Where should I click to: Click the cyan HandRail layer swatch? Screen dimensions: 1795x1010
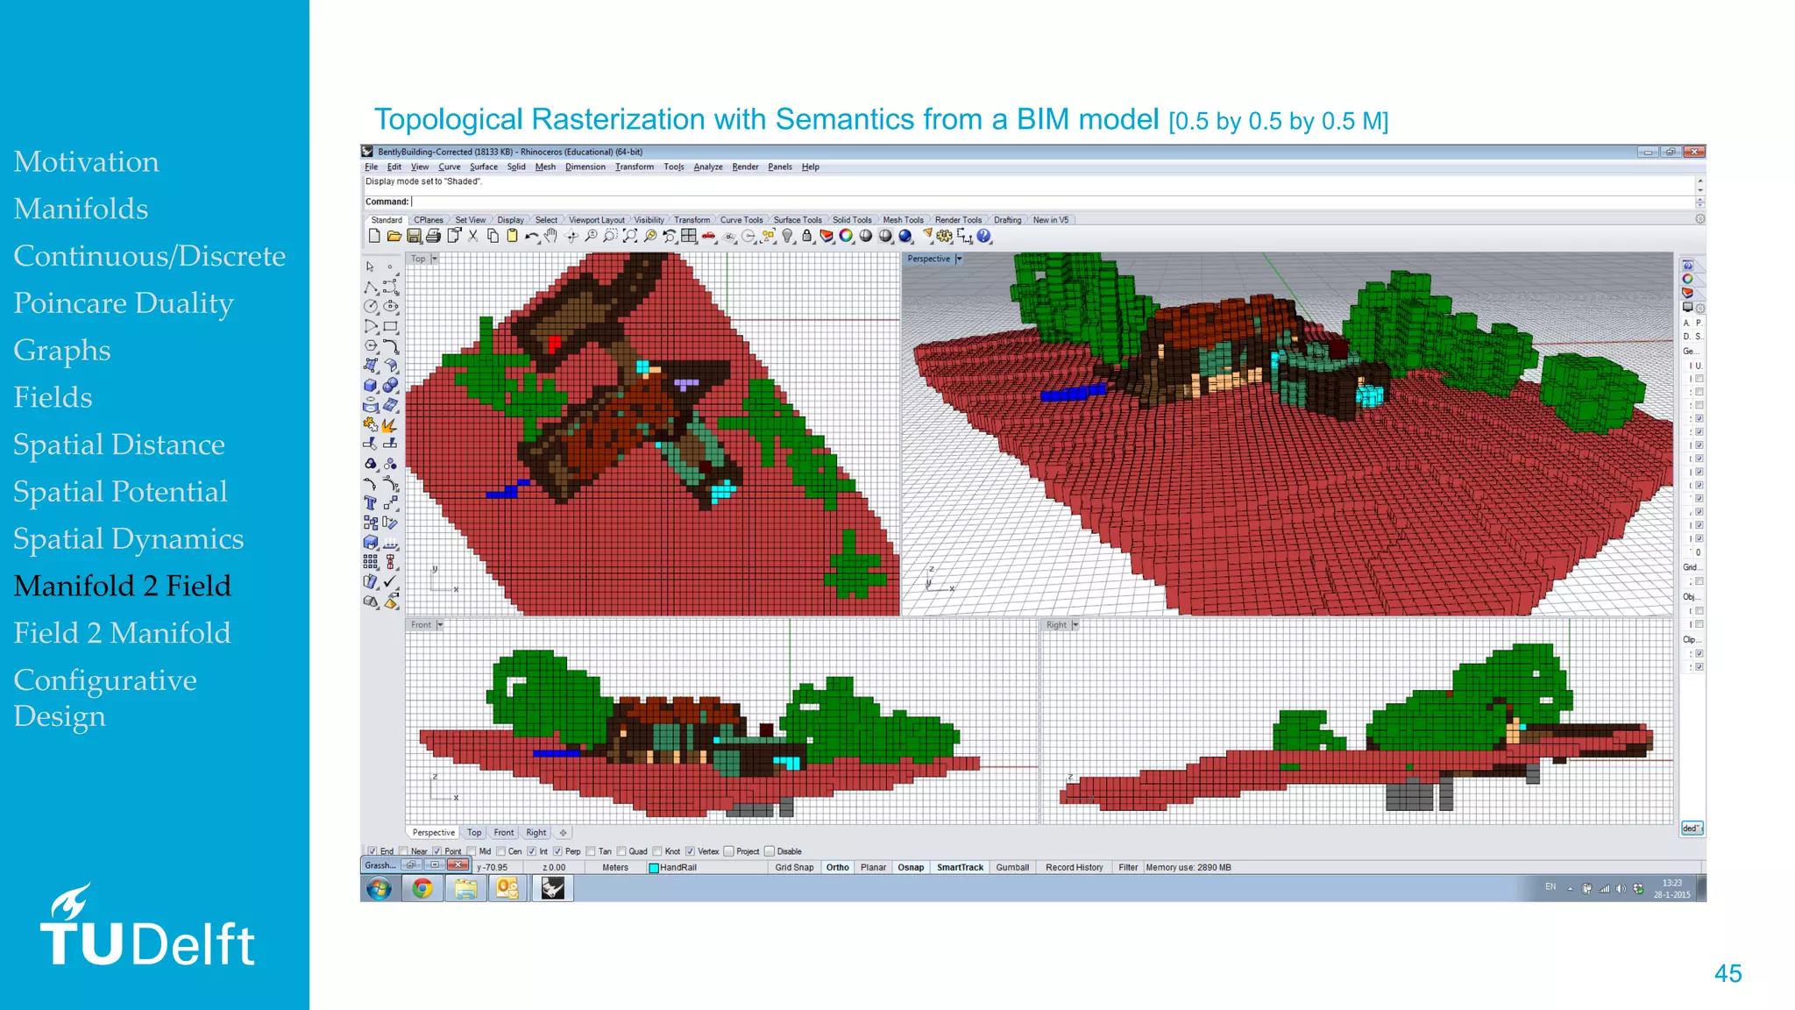pyautogui.click(x=654, y=868)
